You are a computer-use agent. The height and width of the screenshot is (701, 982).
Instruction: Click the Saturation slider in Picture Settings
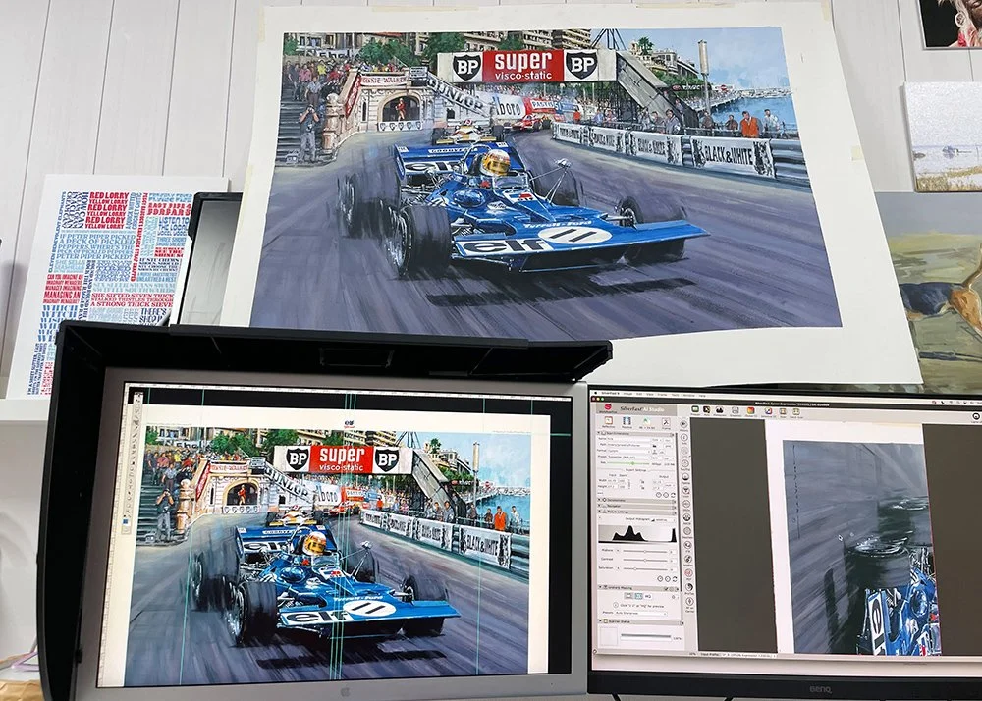pyautogui.click(x=645, y=568)
